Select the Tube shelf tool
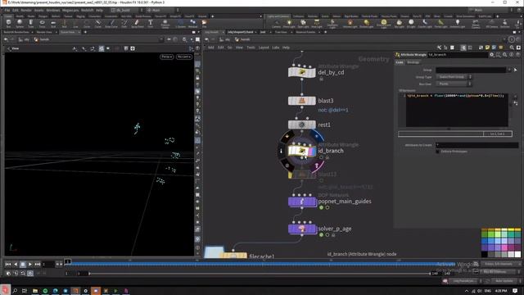The image size is (524, 295). [x=31, y=24]
